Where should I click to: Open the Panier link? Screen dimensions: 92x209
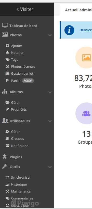point(16,81)
